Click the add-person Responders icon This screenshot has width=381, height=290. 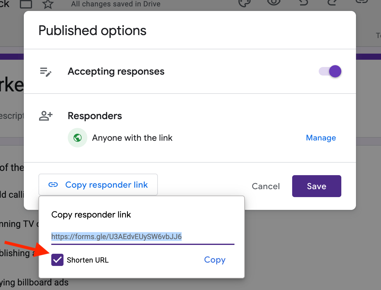(x=46, y=116)
